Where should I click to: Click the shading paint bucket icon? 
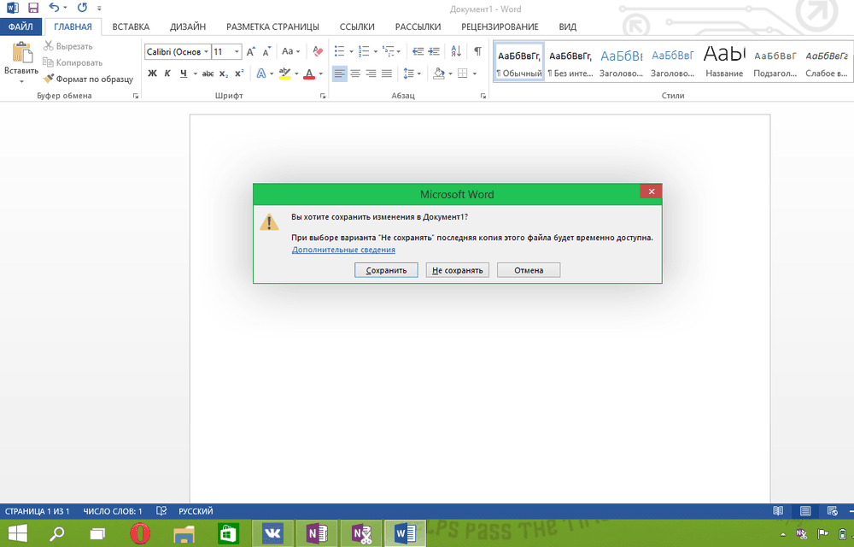[439, 73]
